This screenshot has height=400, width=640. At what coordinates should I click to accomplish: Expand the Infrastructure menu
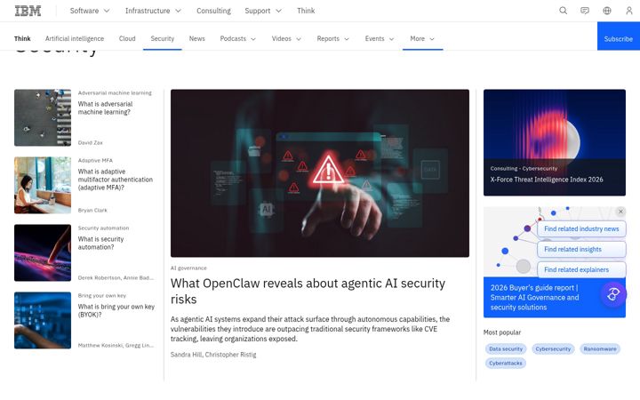click(153, 11)
